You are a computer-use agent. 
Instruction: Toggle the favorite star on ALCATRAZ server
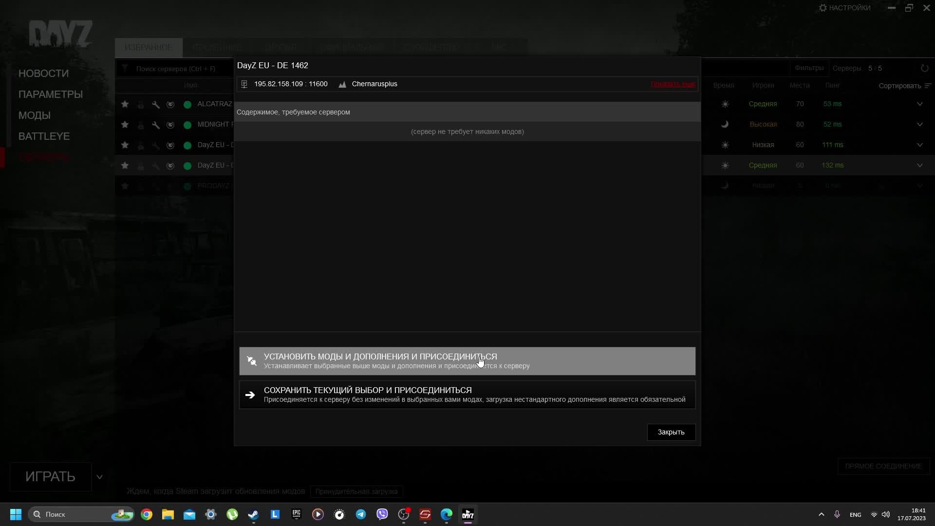coord(125,104)
